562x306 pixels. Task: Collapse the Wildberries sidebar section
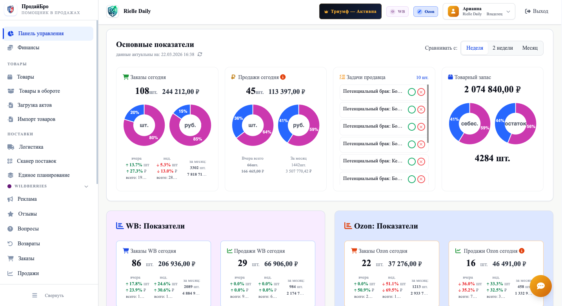(86, 187)
